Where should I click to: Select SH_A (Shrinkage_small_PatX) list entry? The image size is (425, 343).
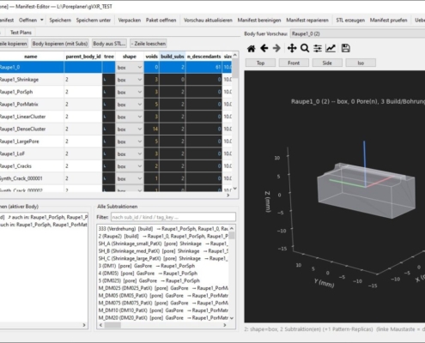(x=163, y=244)
